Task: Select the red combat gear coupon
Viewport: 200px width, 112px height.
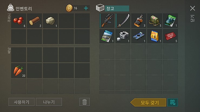Action: (171, 36)
